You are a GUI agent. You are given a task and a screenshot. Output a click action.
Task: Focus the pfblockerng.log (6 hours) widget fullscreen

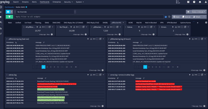tap(199, 39)
